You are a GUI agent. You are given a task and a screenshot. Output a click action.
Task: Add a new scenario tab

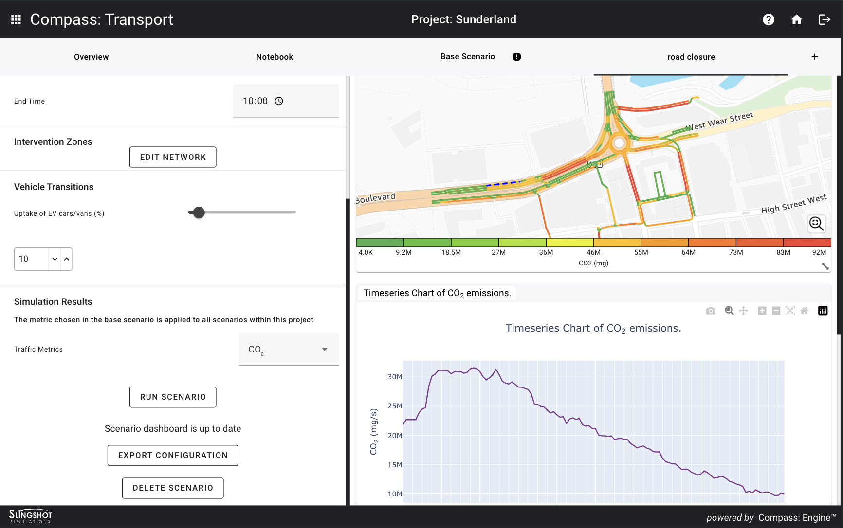click(815, 57)
